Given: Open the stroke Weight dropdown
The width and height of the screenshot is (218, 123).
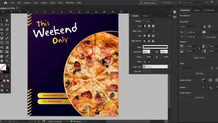Looking at the screenshot, I should tap(157, 21).
